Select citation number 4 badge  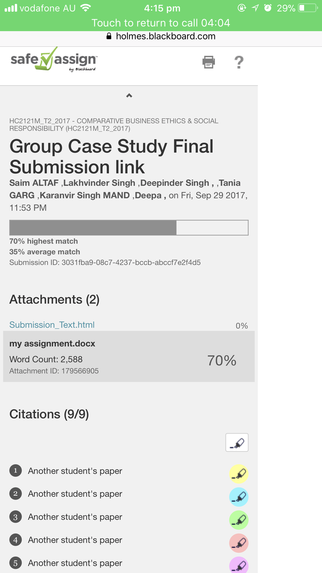(x=16, y=540)
